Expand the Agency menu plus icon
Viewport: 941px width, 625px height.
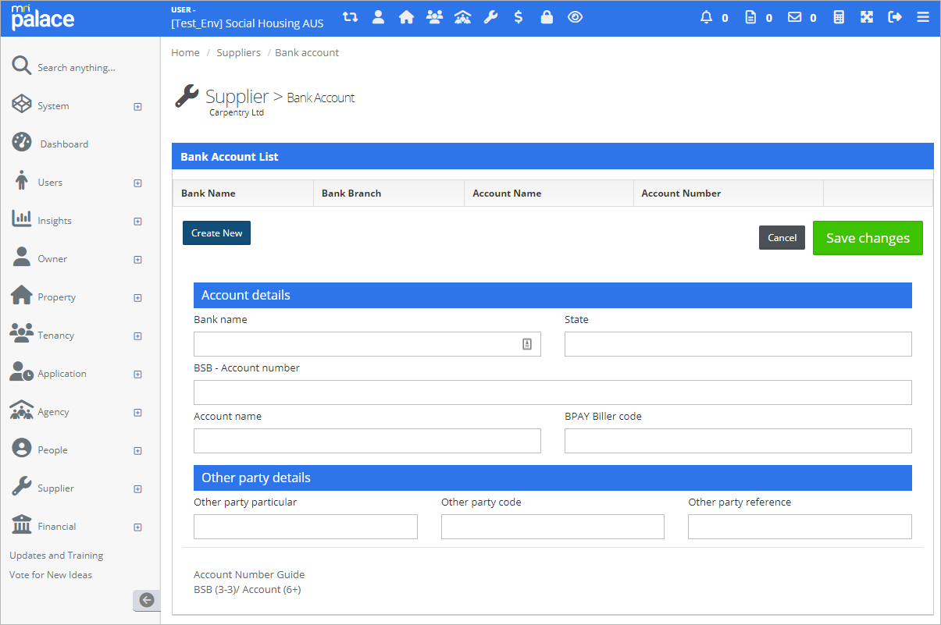[137, 413]
